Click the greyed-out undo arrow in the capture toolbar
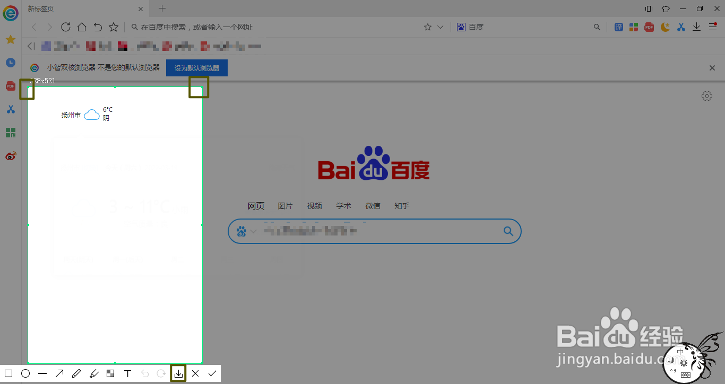This screenshot has width=725, height=384. coord(145,373)
